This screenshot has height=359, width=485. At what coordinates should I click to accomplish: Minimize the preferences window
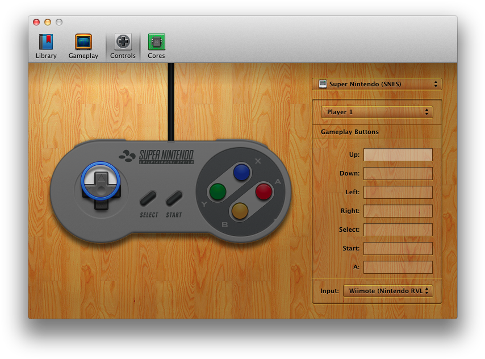48,22
